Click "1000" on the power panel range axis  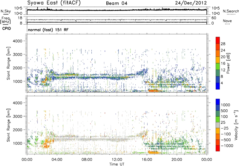pos(18,81)
